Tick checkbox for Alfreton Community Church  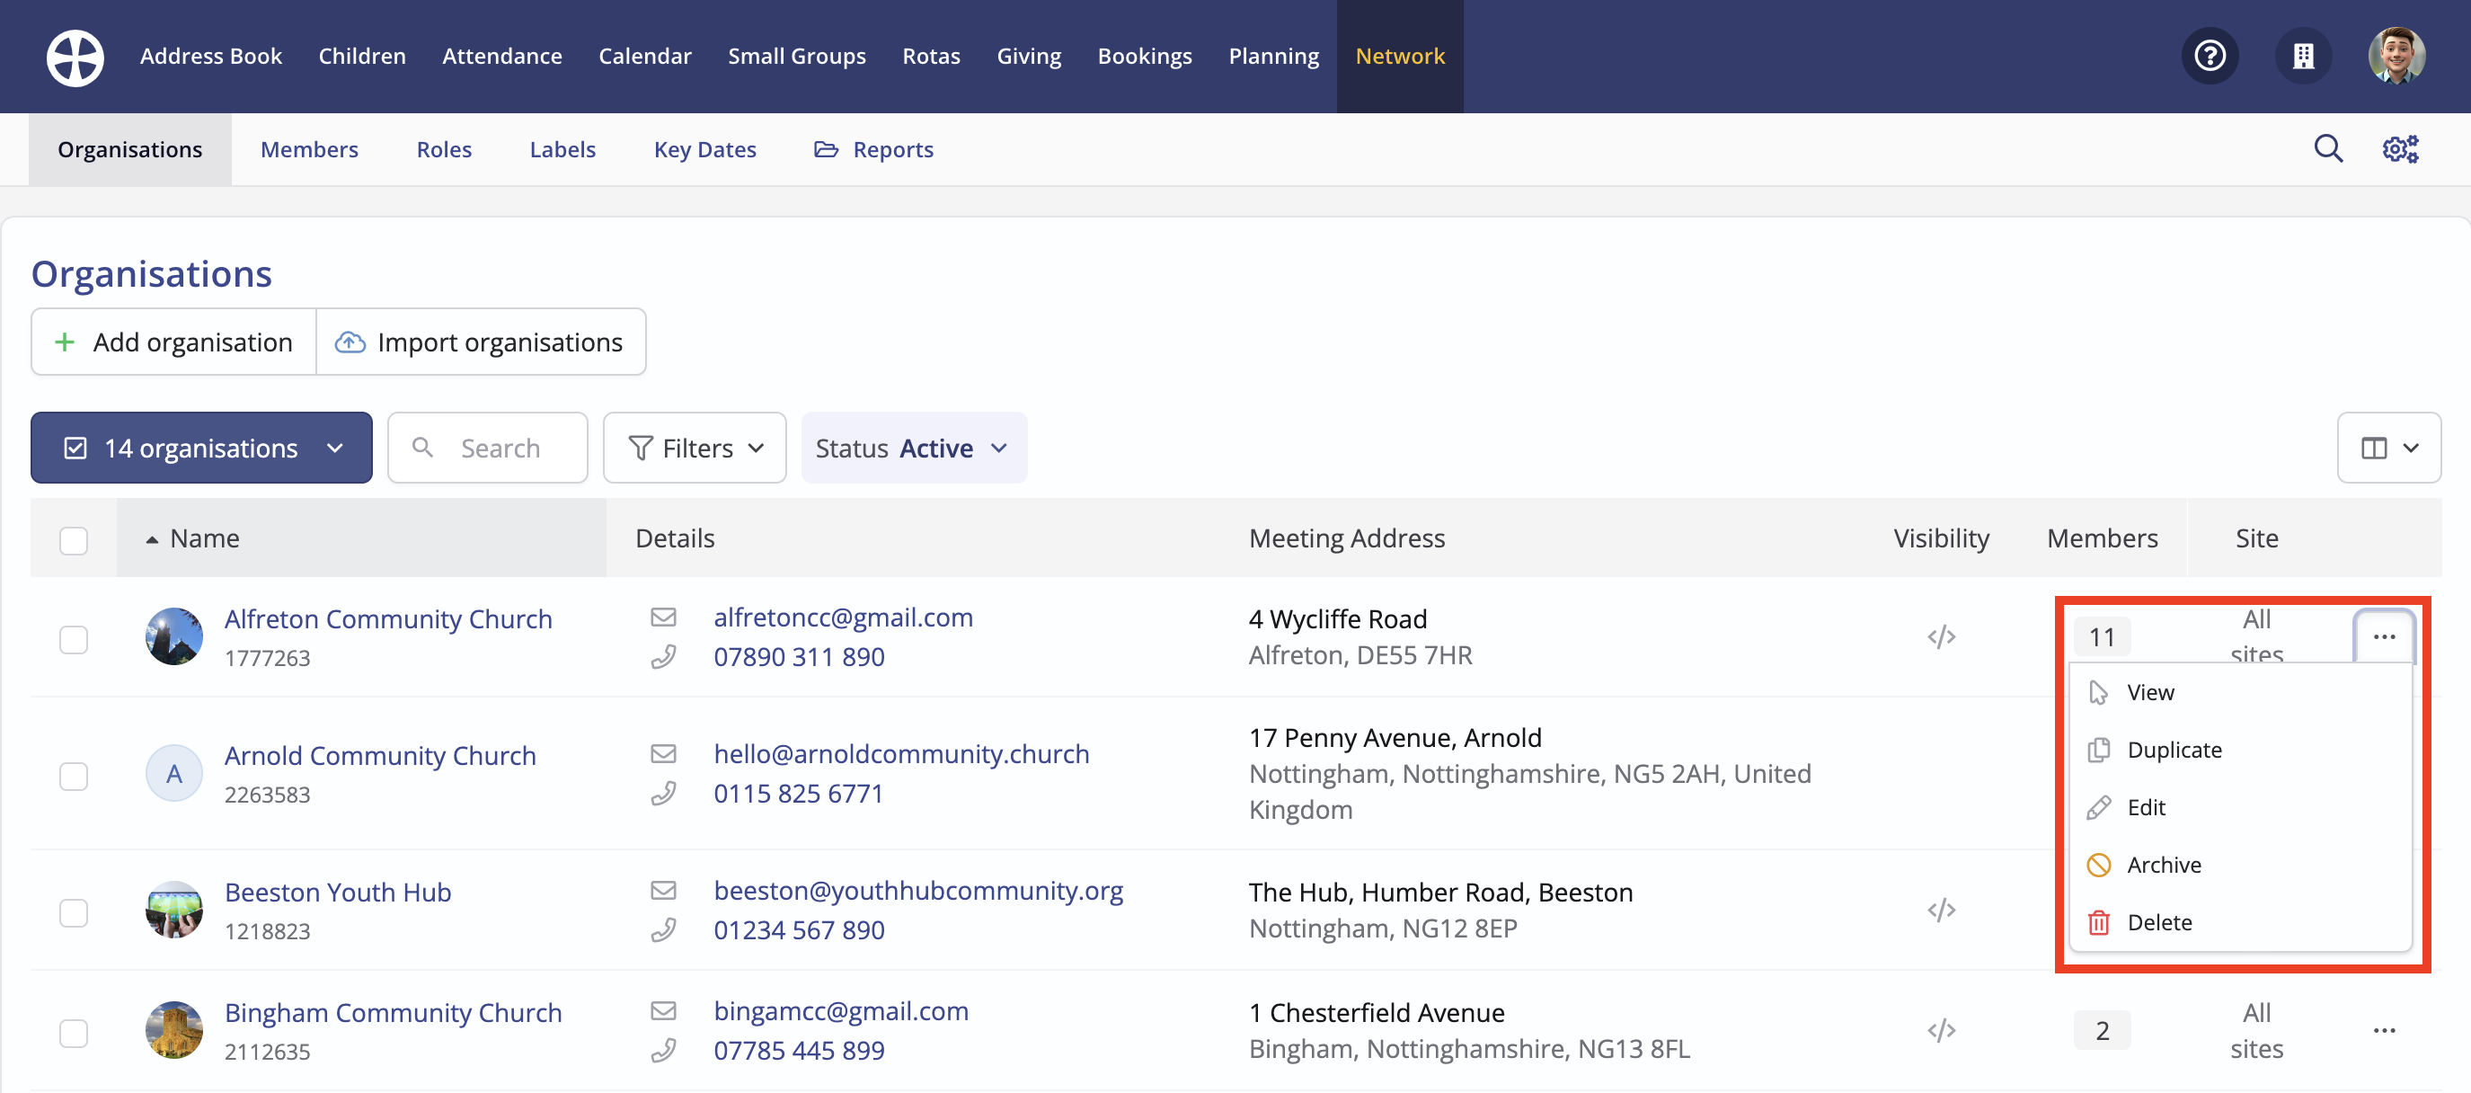(x=74, y=639)
